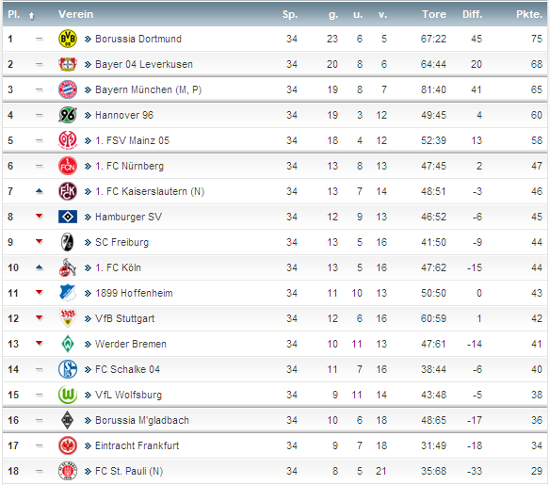Click the Eintracht Frankfurt eagle crest
Screen dimensions: 550x485
(68, 445)
